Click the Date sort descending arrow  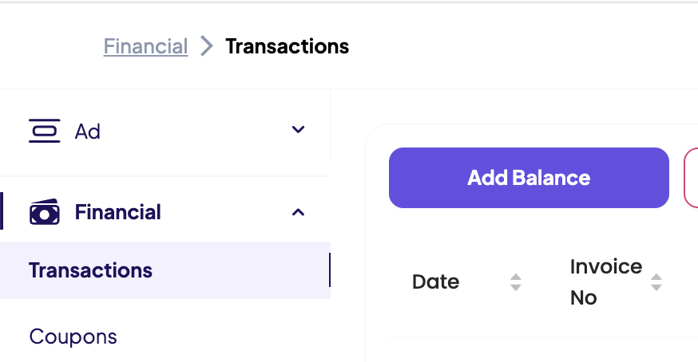coord(516,287)
